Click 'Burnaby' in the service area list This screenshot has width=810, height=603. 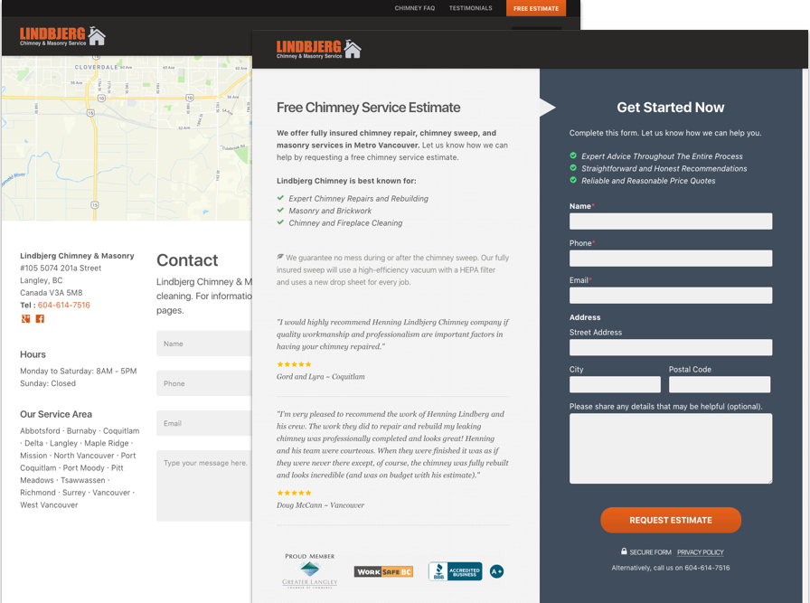[81, 431]
